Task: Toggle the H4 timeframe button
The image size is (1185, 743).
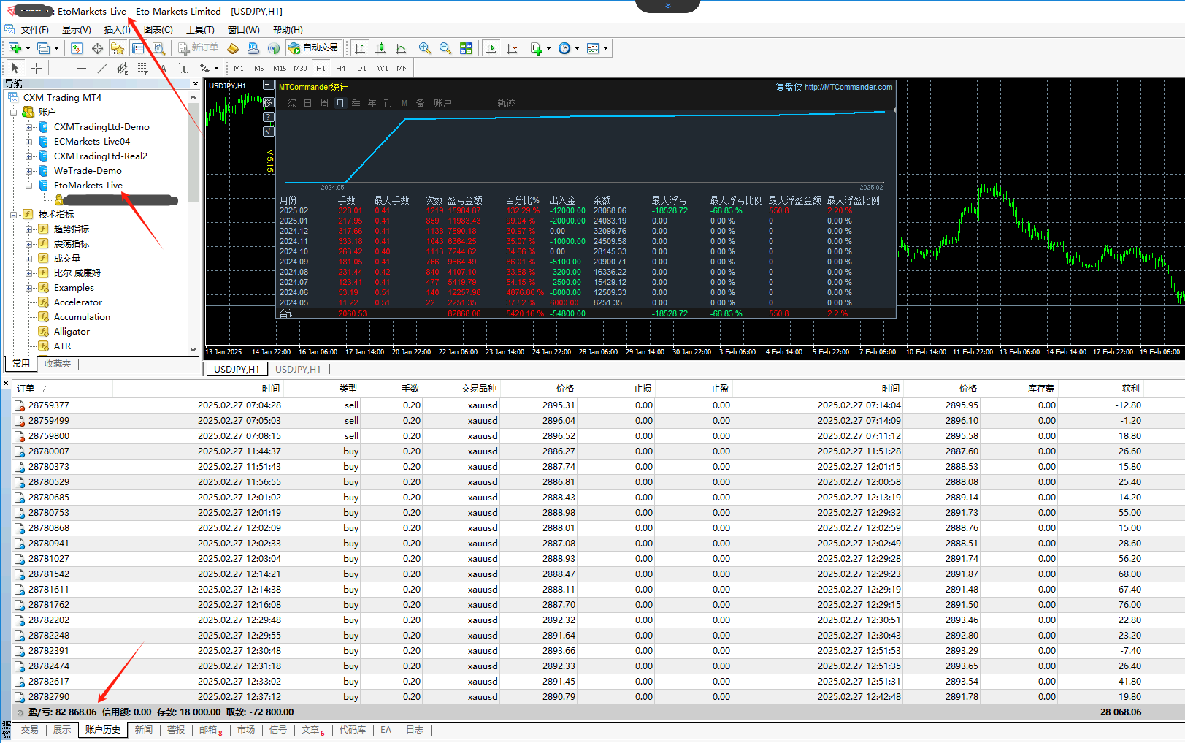Action: [x=340, y=68]
